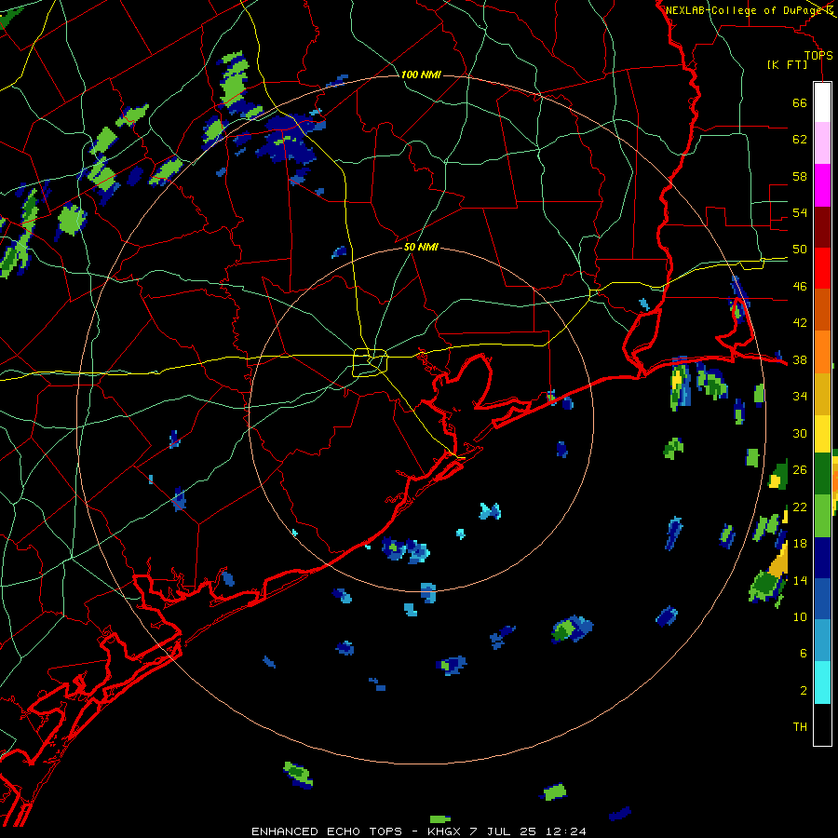Screen dimensions: 838x838
Task: Select the bright red legend swatch
Action: pyautogui.click(x=822, y=268)
